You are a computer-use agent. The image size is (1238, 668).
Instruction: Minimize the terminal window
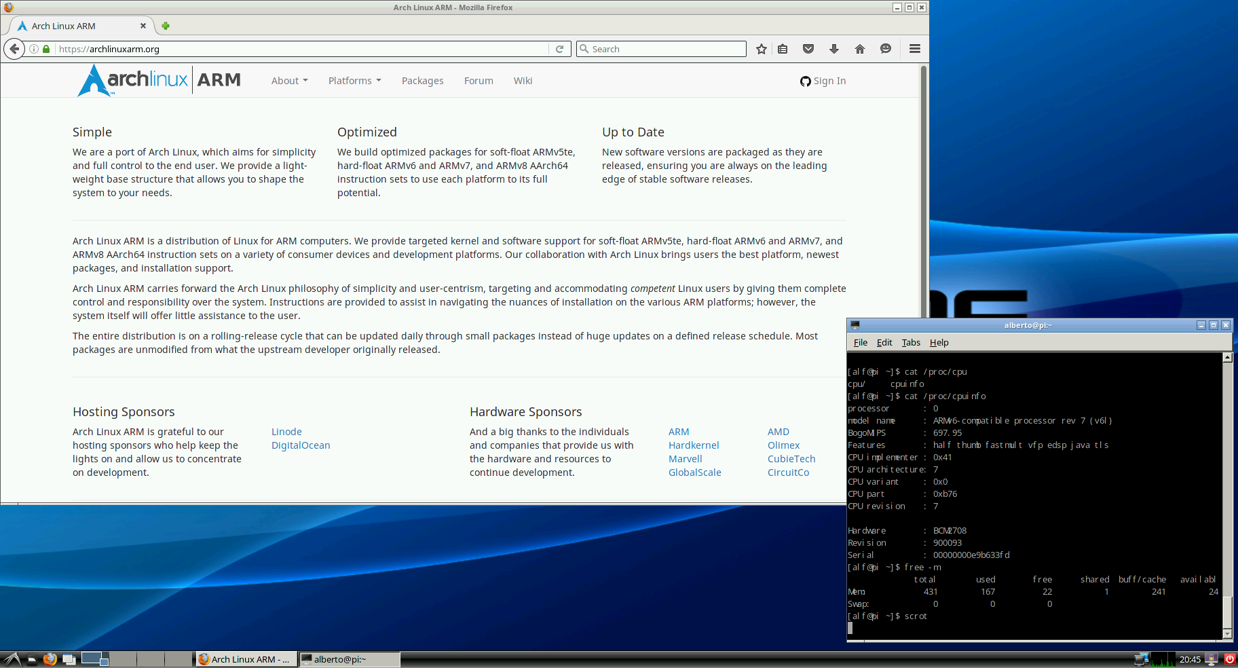(x=1201, y=325)
